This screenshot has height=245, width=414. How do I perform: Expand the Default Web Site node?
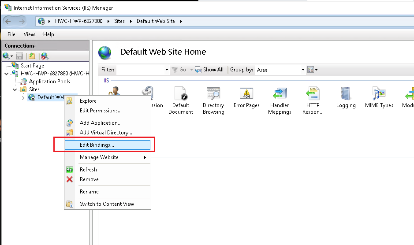point(23,98)
